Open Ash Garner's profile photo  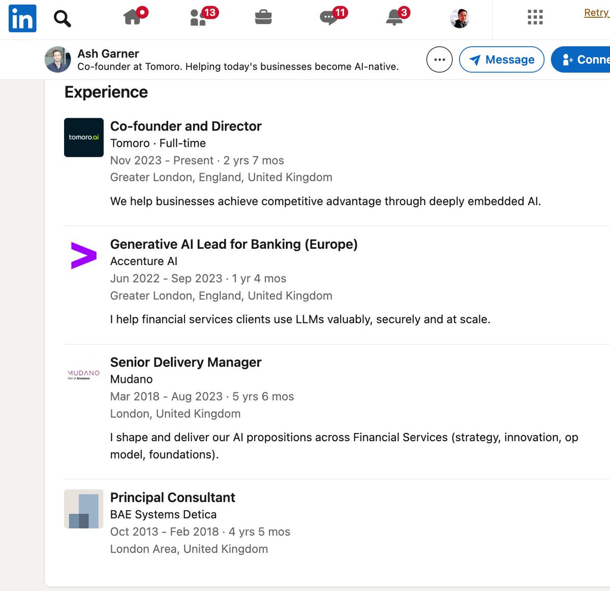click(x=58, y=59)
